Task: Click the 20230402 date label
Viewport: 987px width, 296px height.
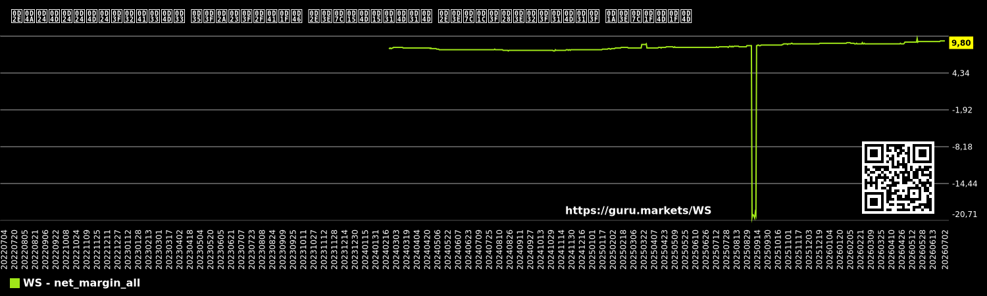Action: pos(180,249)
